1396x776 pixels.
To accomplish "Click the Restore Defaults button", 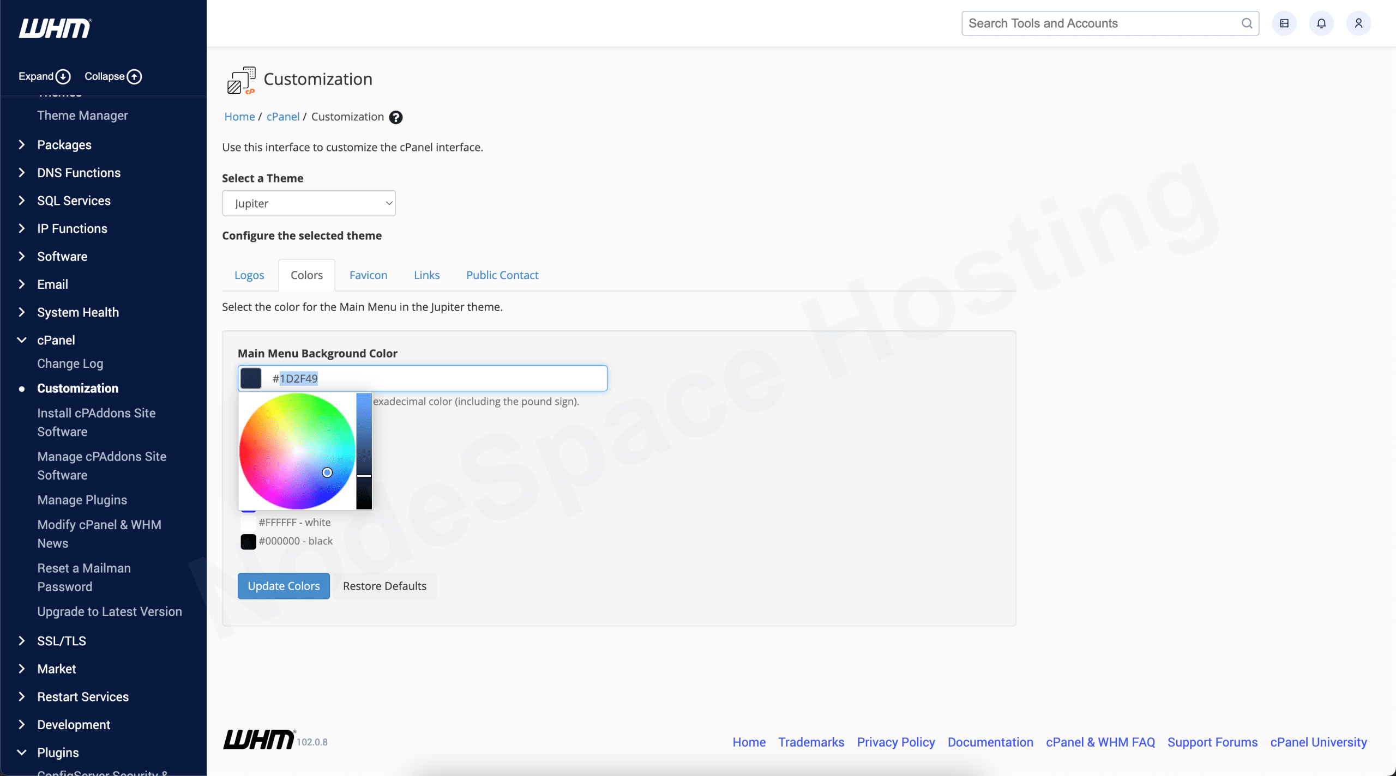I will point(384,586).
